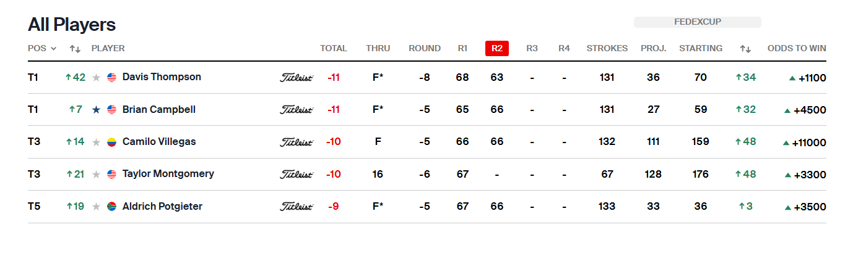Sort by position movement arrows next to POS
Image resolution: width=853 pixels, height=277 pixels.
pyautogui.click(x=75, y=49)
